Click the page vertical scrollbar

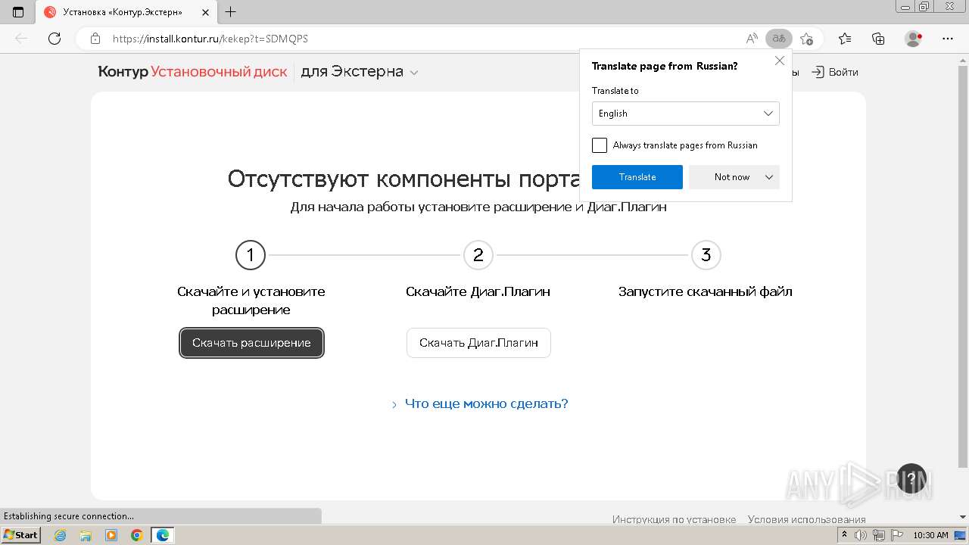click(x=962, y=265)
